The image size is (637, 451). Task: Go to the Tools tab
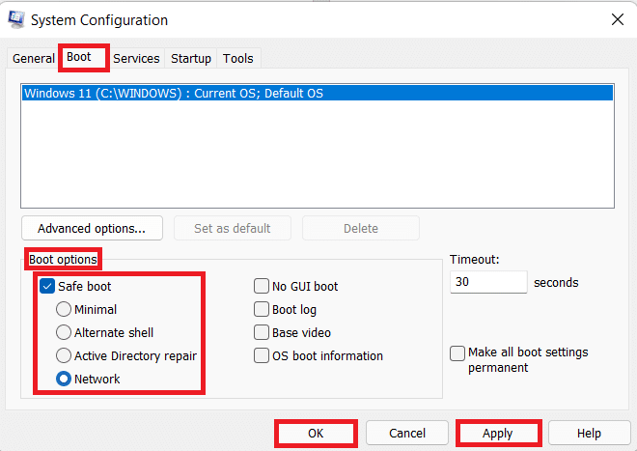pyautogui.click(x=238, y=59)
